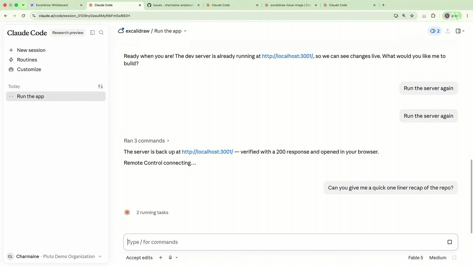Open the Routines page
Screen dimensions: 473x266
click(x=27, y=60)
